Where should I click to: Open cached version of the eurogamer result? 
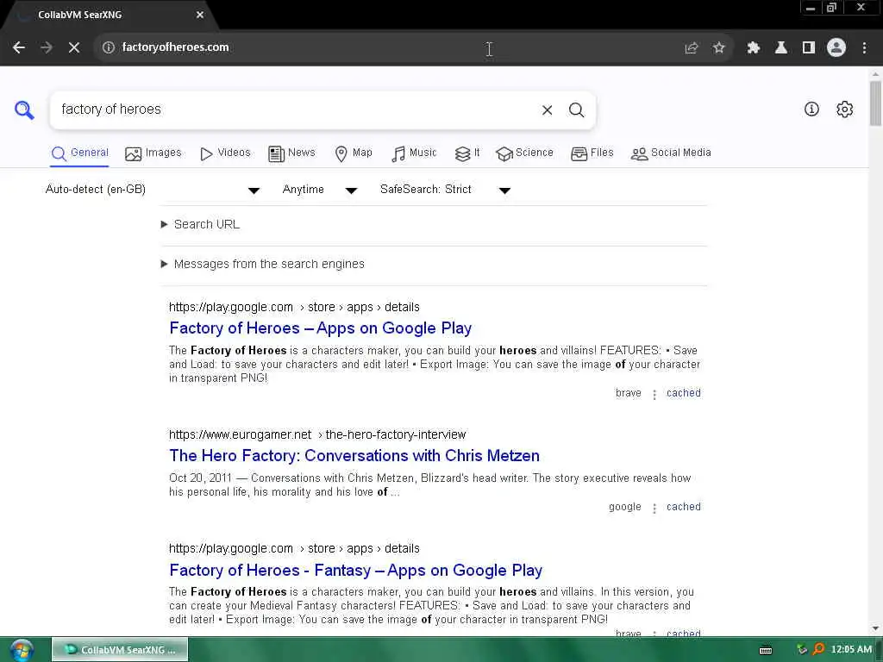684,507
